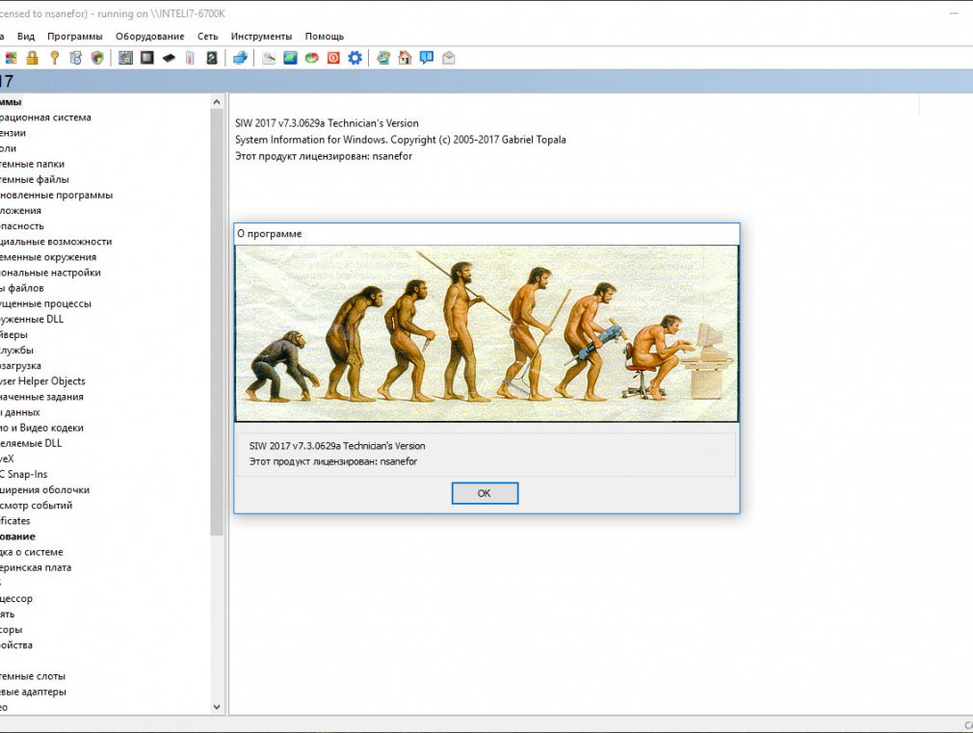Click the motherboard icon in the toolbar
Screen dimensions: 973x733
pos(125,59)
